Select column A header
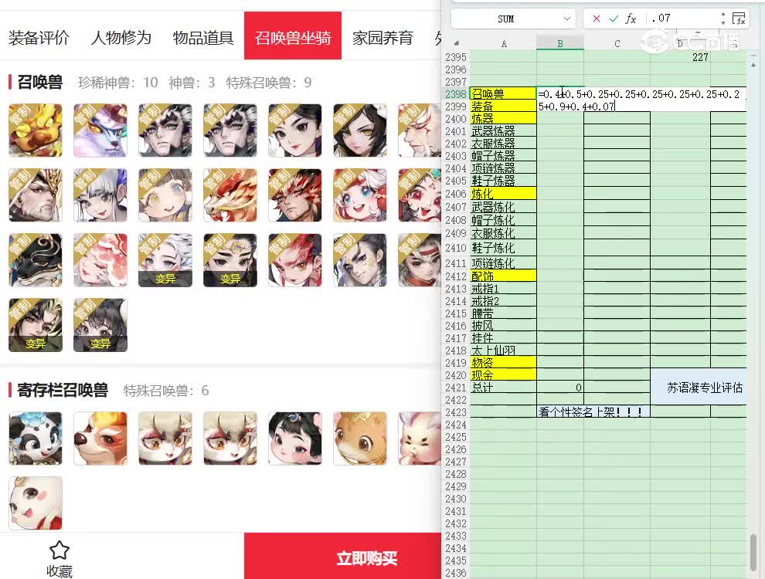765x579 pixels. 504,44
